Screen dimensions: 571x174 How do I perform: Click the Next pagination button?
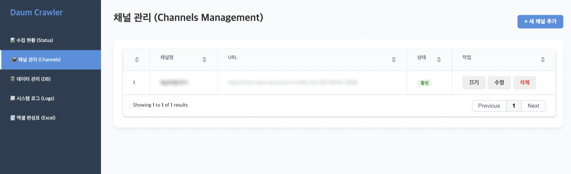pyautogui.click(x=534, y=106)
